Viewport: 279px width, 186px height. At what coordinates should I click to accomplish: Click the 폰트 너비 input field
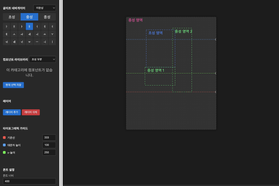[x=29, y=181]
